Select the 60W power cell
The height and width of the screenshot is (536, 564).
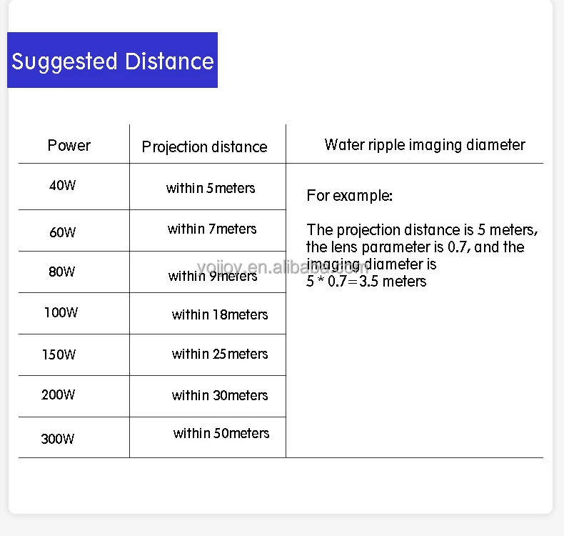click(x=62, y=232)
